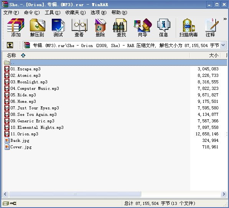Click the drive icon in status bar

click(x=6, y=203)
